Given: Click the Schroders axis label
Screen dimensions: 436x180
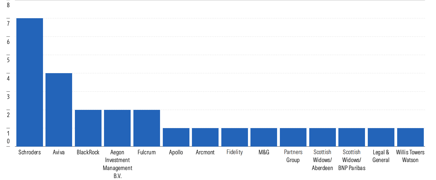Looking at the screenshot, I should [x=30, y=152].
